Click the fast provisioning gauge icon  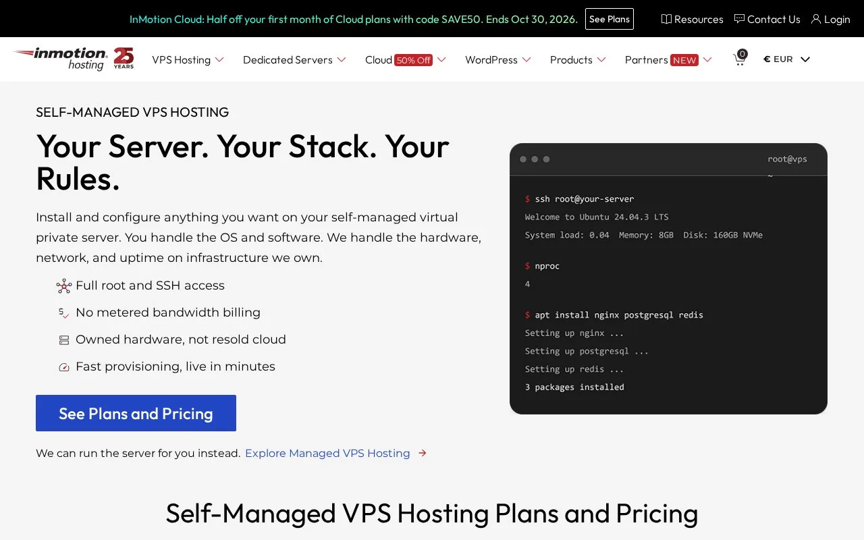point(64,367)
